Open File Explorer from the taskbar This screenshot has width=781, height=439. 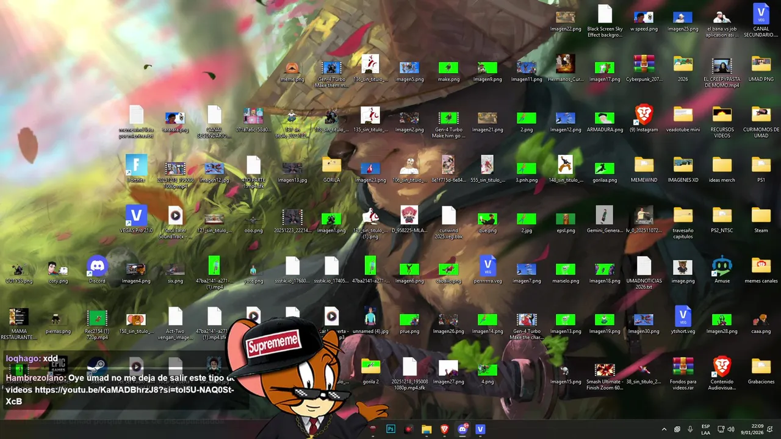[426, 429]
